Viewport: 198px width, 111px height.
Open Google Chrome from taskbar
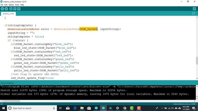pyautogui.click(x=125, y=108)
